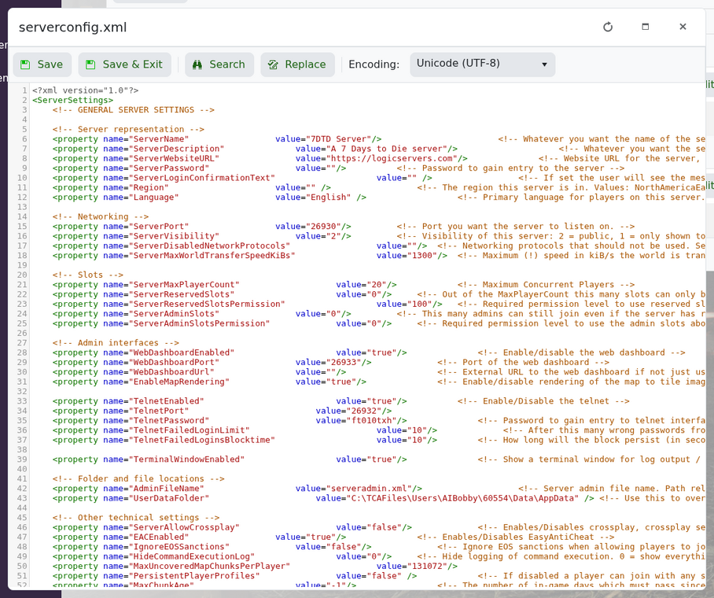Image resolution: width=714 pixels, height=598 pixels.
Task: Click the ServerVisibility value "2"
Action: click(333, 236)
